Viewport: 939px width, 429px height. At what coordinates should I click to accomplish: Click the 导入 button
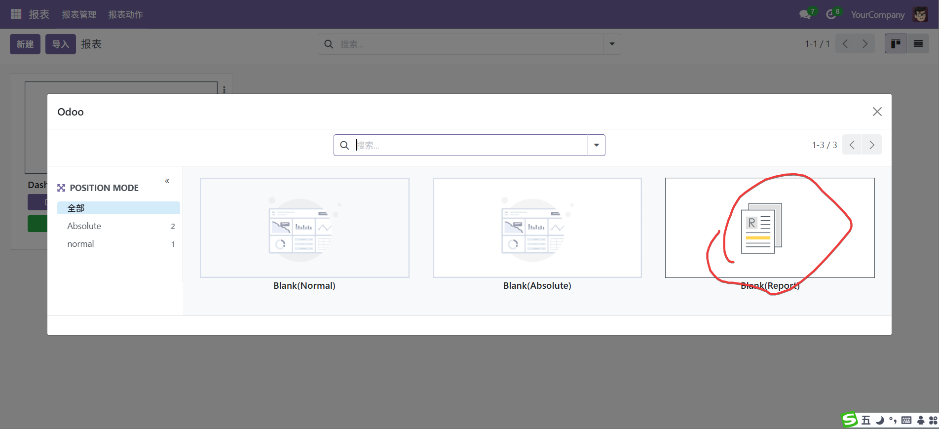(x=60, y=44)
